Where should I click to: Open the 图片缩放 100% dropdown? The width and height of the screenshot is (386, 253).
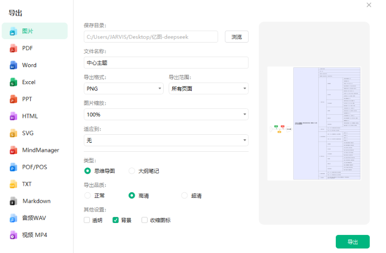(166, 115)
